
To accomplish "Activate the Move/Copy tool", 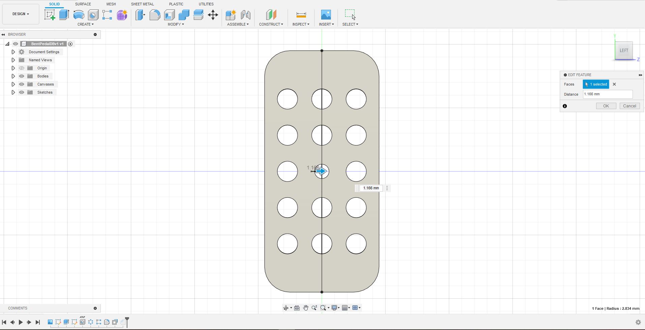I will pos(213,15).
